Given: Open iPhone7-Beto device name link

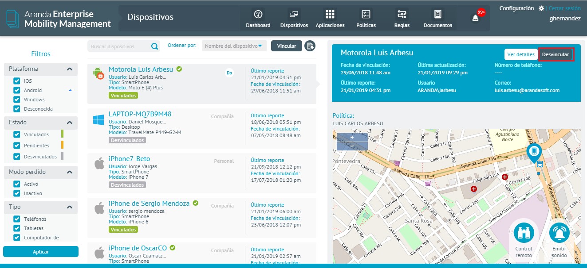Looking at the screenshot, I should 129,159.
